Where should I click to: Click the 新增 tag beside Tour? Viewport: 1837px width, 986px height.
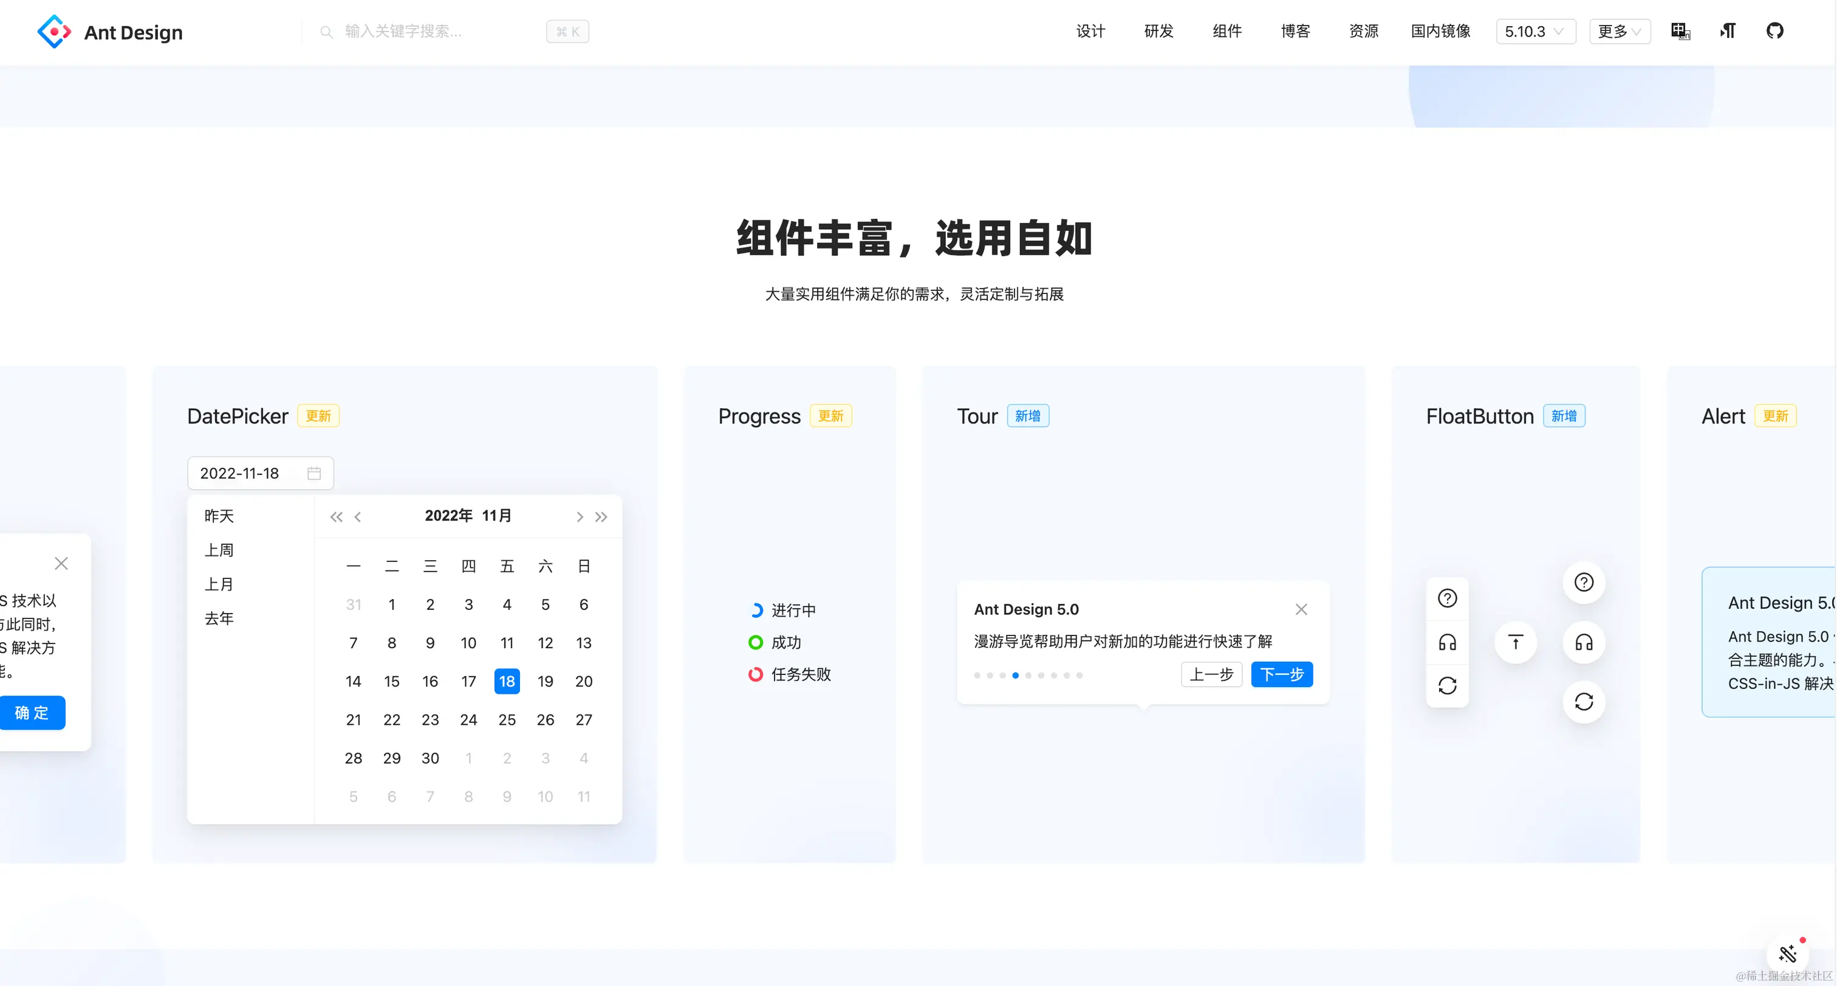click(1028, 416)
